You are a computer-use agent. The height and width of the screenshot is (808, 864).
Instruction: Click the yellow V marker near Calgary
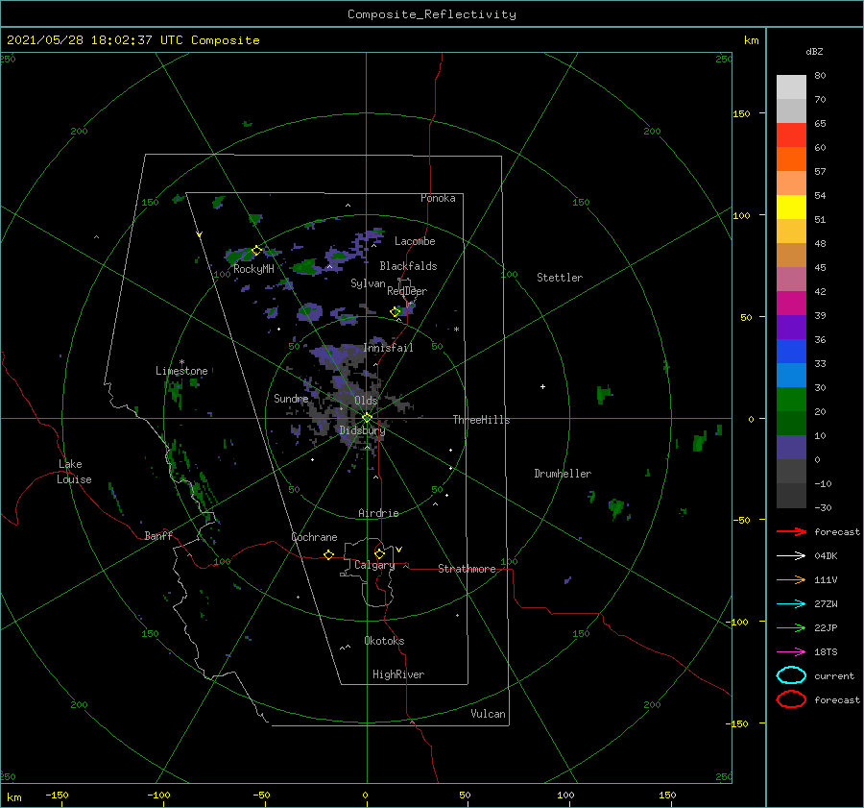399,550
